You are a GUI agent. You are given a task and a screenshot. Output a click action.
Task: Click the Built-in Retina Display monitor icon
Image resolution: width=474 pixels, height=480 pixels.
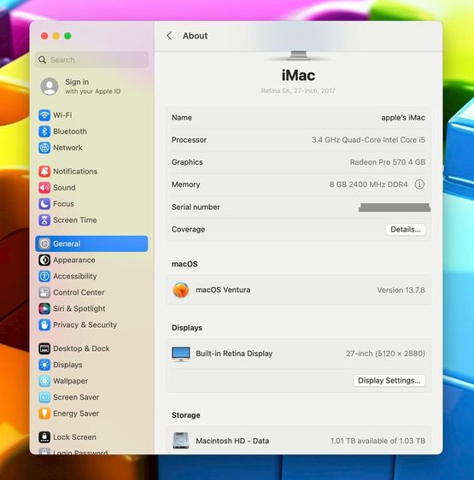181,354
